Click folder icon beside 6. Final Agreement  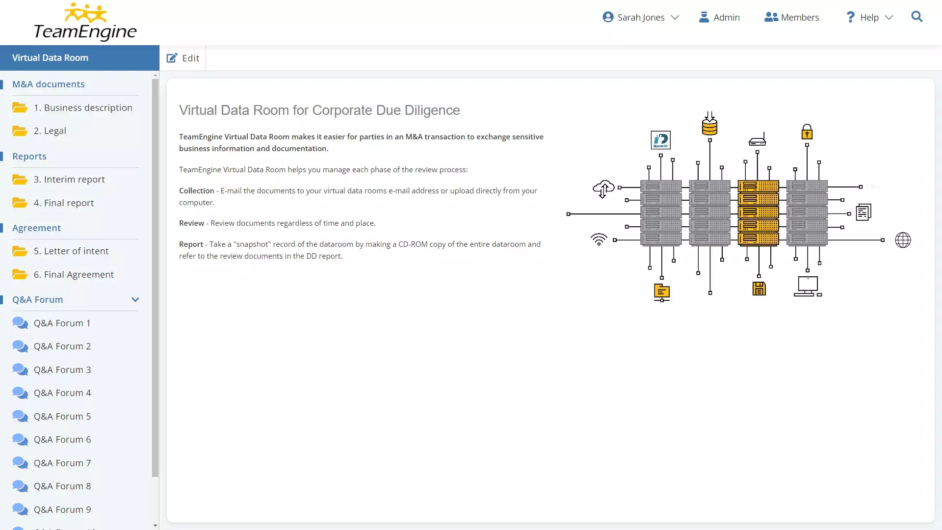[x=20, y=274]
